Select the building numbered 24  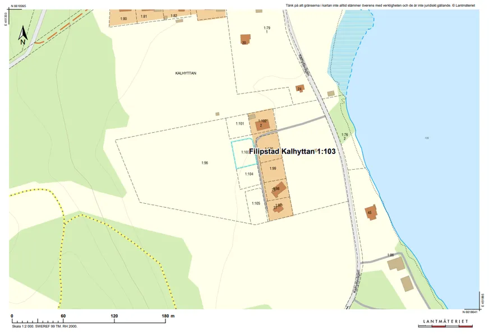pyautogui.click(x=300, y=88)
